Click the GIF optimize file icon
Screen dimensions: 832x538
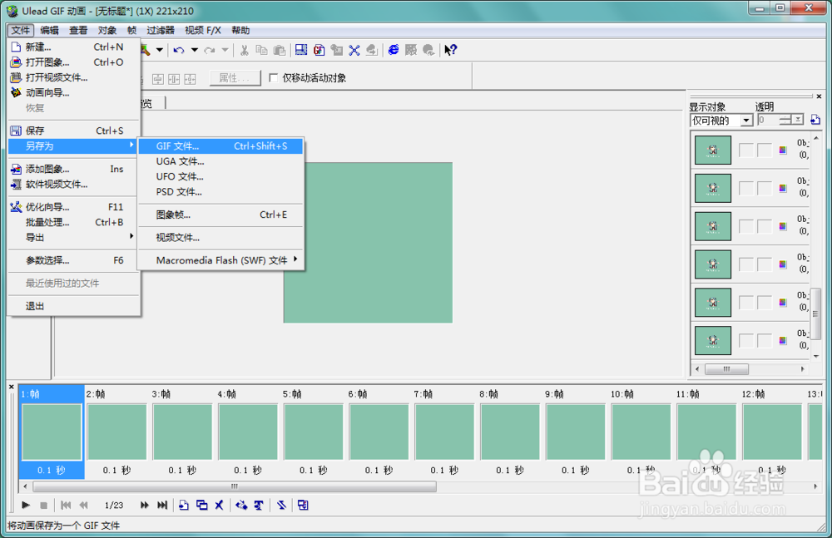[319, 50]
